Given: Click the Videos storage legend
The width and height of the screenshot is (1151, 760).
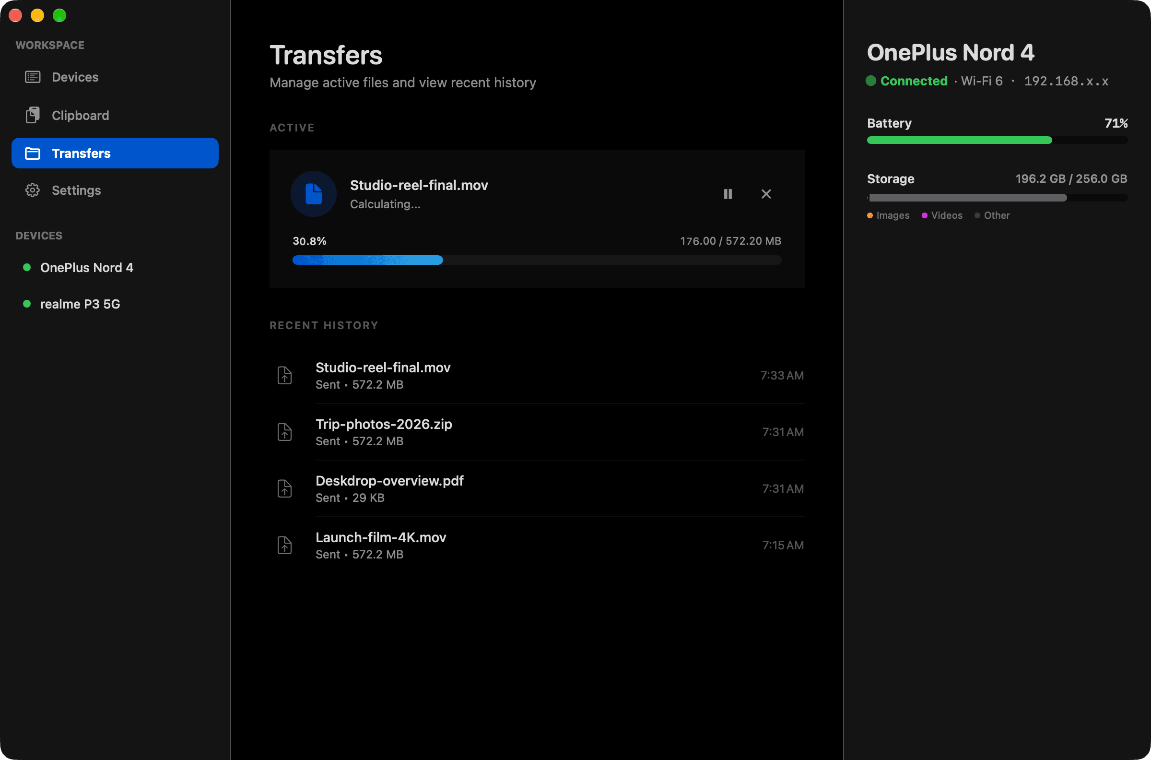Looking at the screenshot, I should [942, 215].
